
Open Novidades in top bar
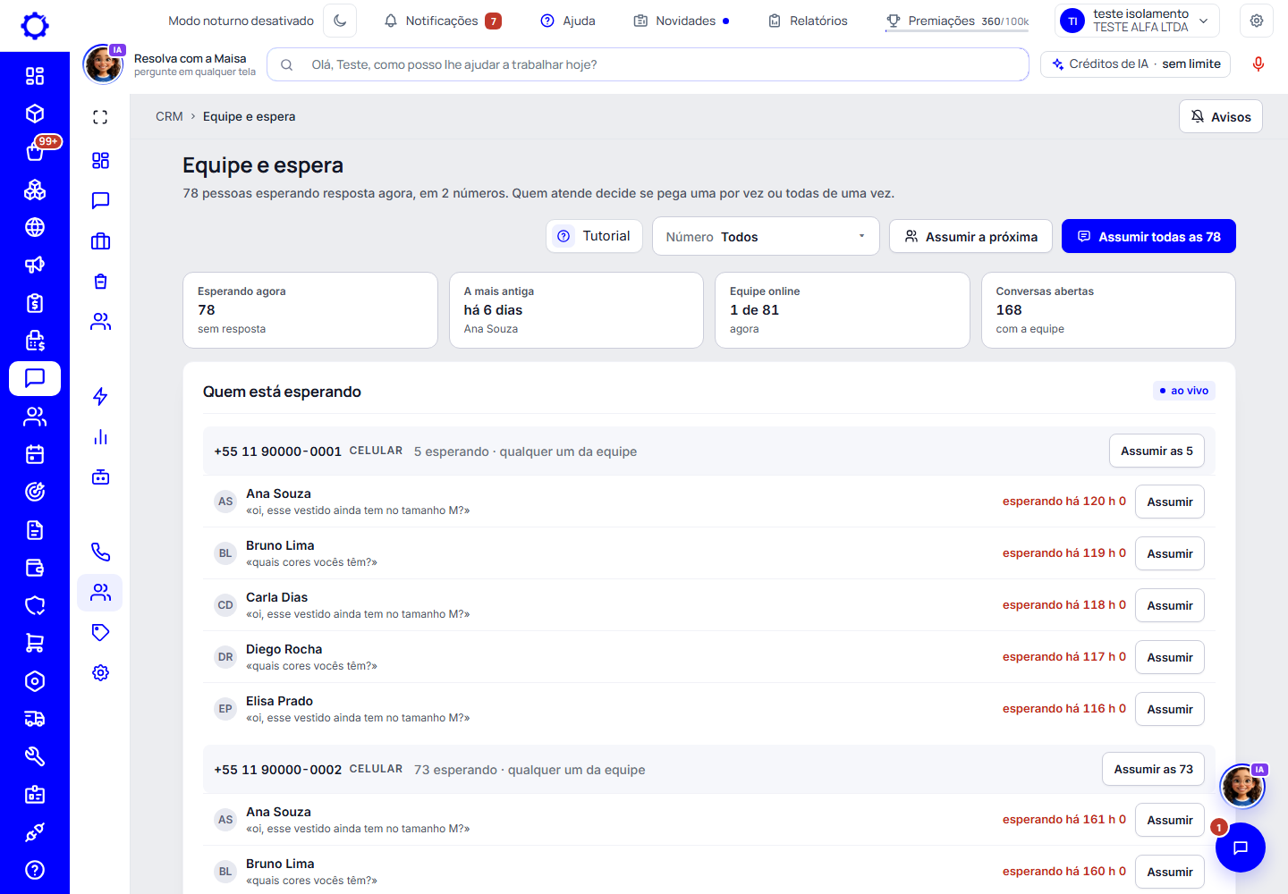pyautogui.click(x=682, y=21)
